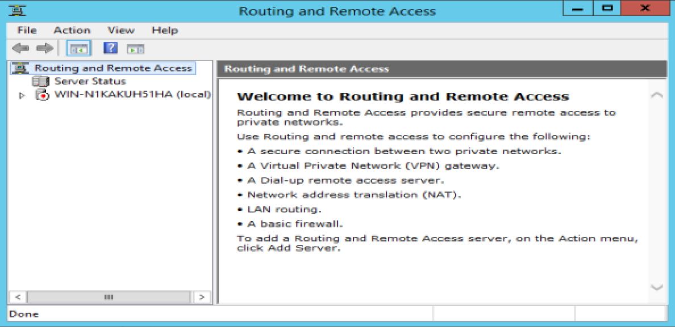Click the down arrow of the welcome pane scrollbar
Screen dimensions: 675x327
click(x=657, y=287)
